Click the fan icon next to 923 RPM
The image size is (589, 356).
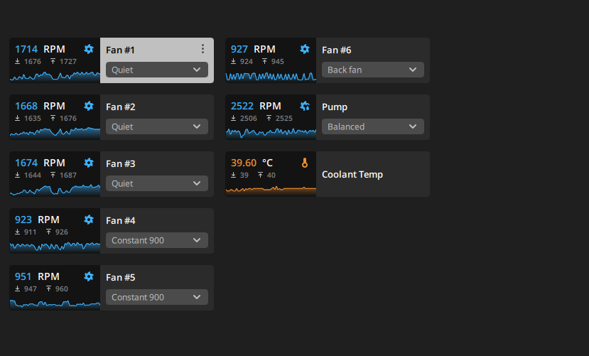[89, 220]
